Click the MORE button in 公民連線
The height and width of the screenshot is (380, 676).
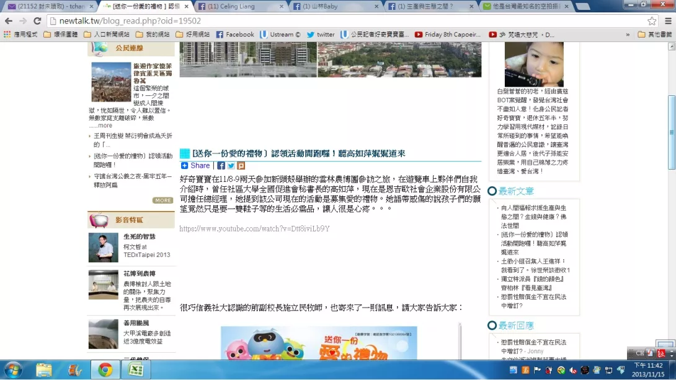click(x=162, y=200)
